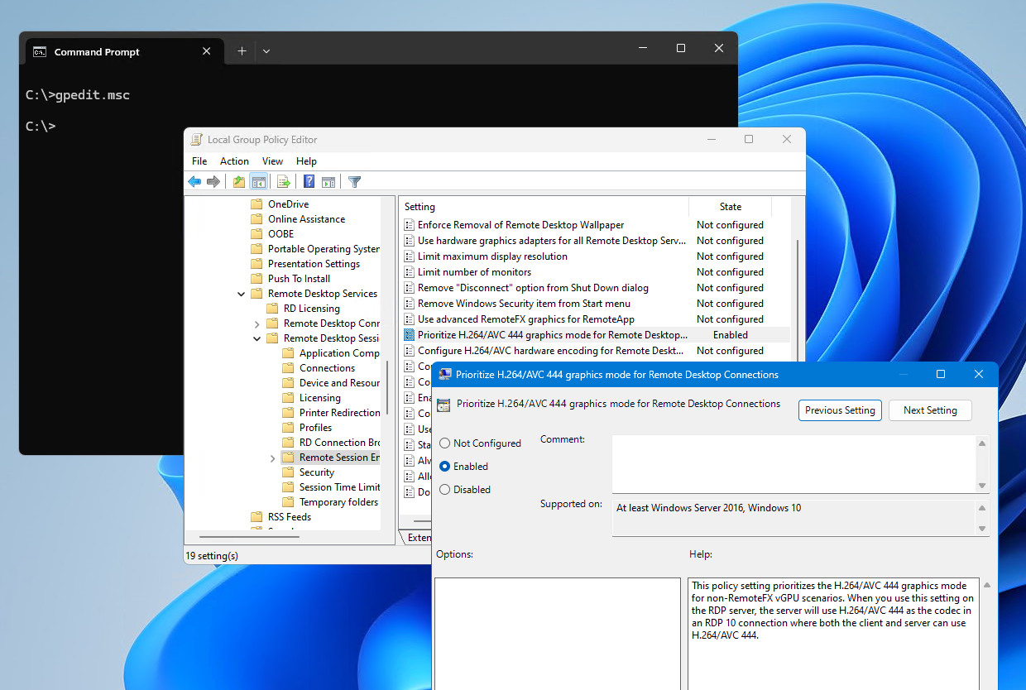Image resolution: width=1026 pixels, height=690 pixels.
Task: Select the Licensing tree item under Session Host
Action: [319, 398]
